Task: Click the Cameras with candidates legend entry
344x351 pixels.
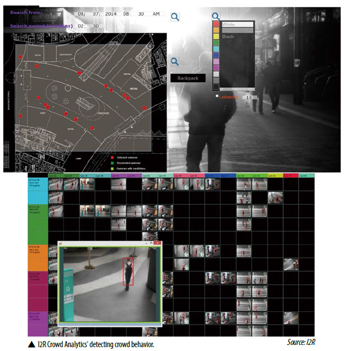Action: click(x=128, y=168)
